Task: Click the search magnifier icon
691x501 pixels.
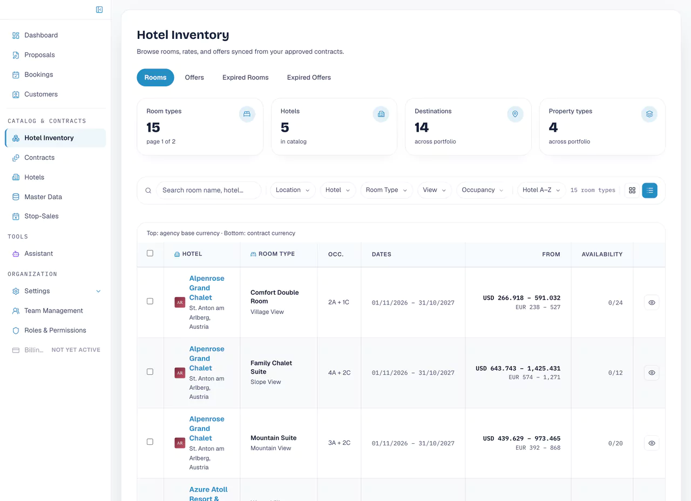Action: 148,191
